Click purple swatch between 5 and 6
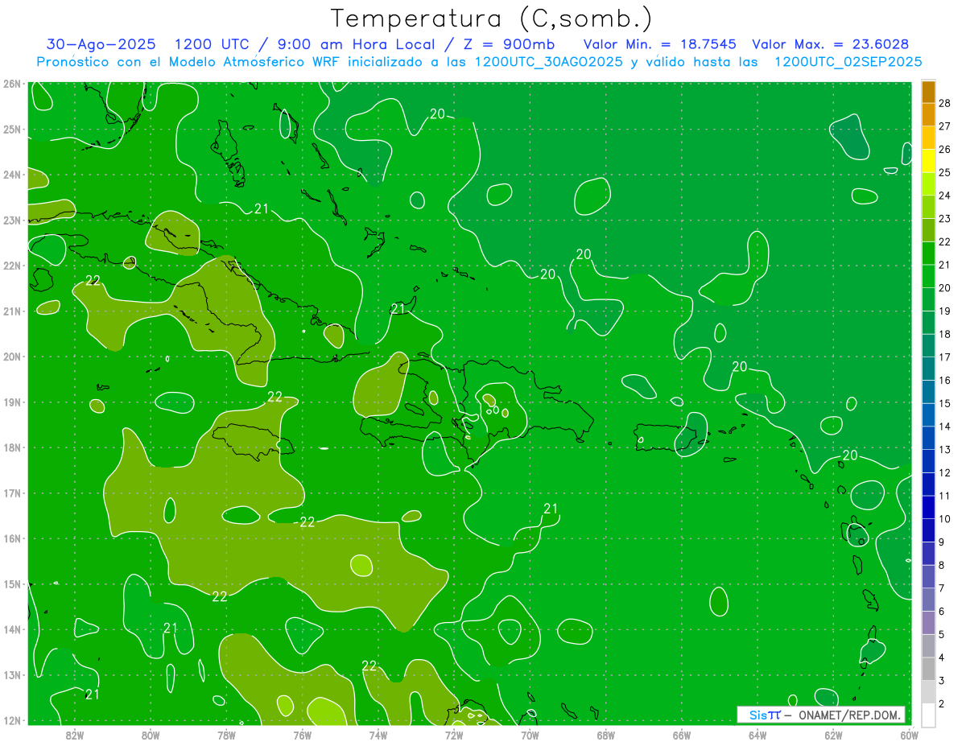The height and width of the screenshot is (746, 966). pyautogui.click(x=928, y=622)
